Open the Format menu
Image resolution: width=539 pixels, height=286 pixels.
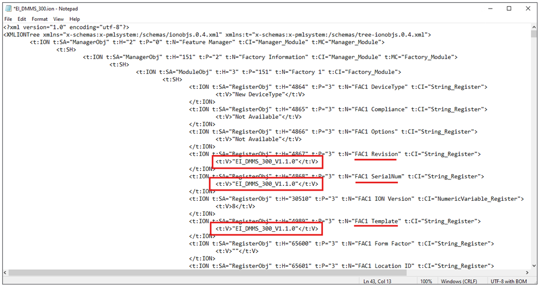40,19
